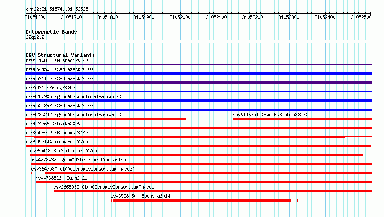The height and width of the screenshot is (217, 384).
Task: Click the chr22:31051574..31052525 region label
Action: pyautogui.click(x=57, y=9)
